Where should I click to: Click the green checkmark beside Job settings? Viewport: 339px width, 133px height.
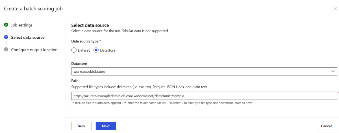tap(6, 25)
